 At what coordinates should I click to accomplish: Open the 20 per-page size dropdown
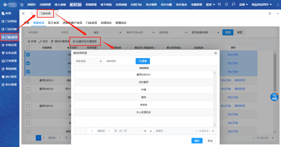[x=148, y=131]
